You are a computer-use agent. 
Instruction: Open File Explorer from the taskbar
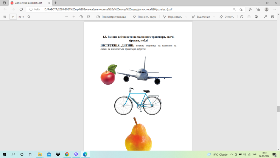tap(40, 154)
